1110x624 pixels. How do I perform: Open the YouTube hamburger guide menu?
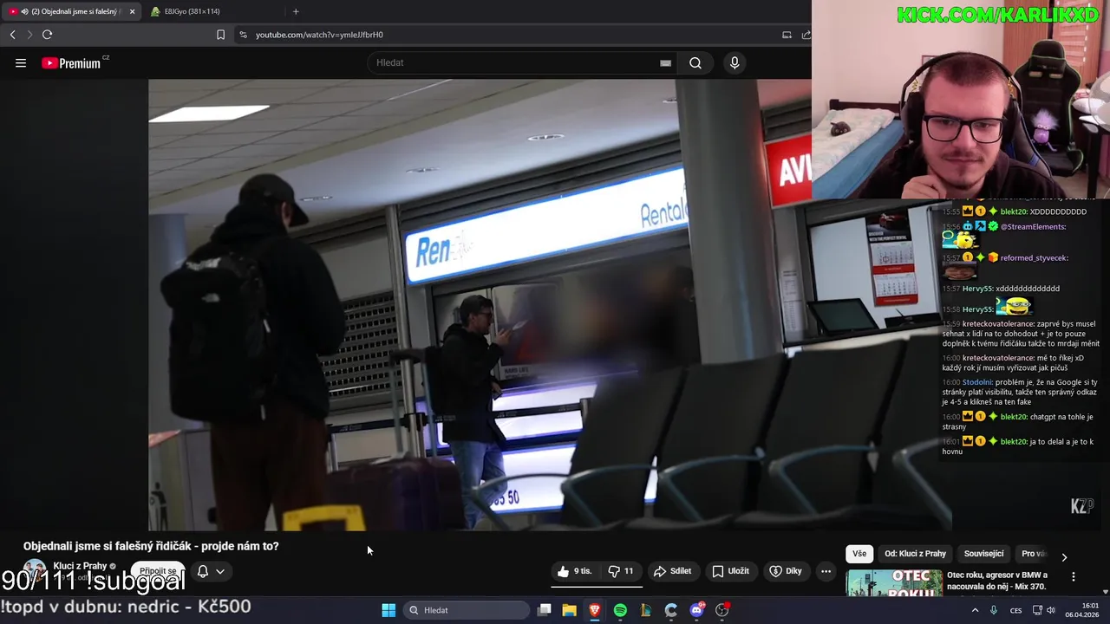[21, 62]
